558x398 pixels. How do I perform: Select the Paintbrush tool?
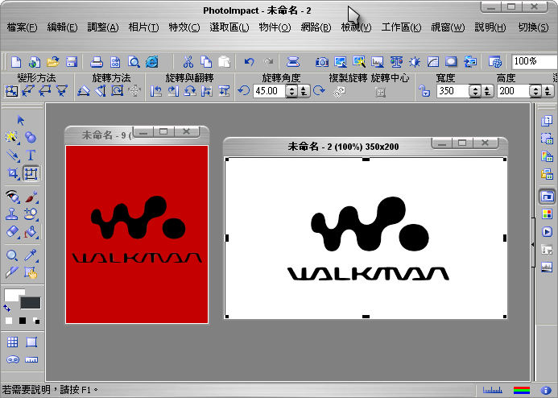click(31, 197)
